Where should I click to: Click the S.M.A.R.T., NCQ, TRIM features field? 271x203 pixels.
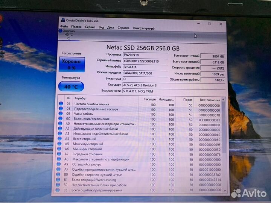click(x=174, y=91)
